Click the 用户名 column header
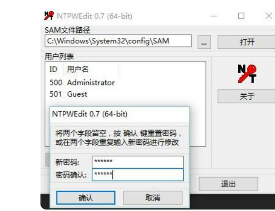 point(90,69)
